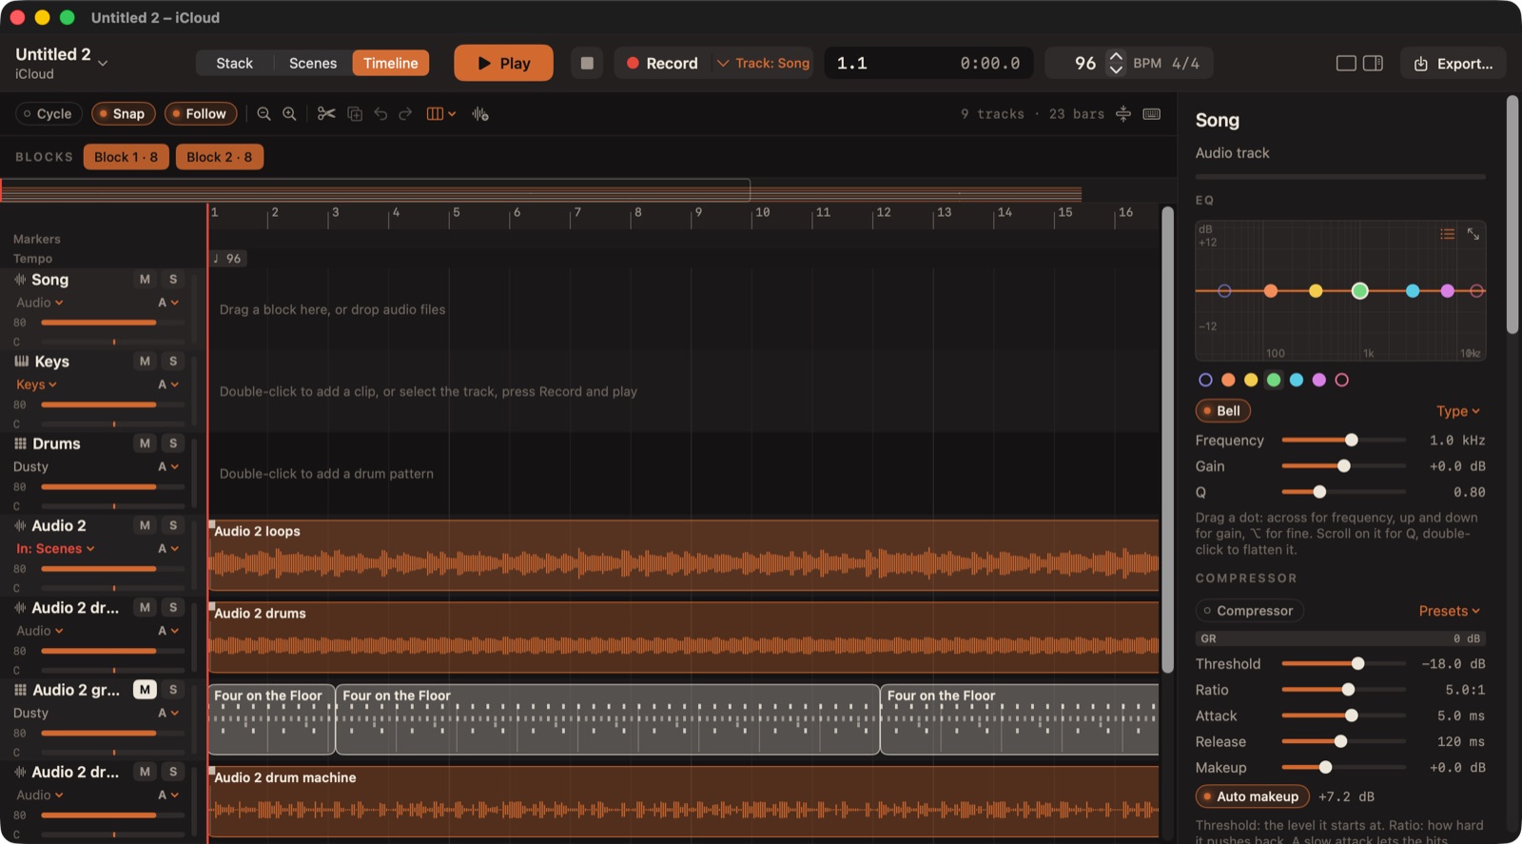The width and height of the screenshot is (1522, 844).
Task: Open the compressor Presets dropdown
Action: pos(1450,611)
